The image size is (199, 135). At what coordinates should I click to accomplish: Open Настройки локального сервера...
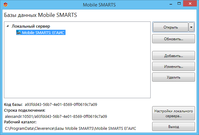pos(174,114)
